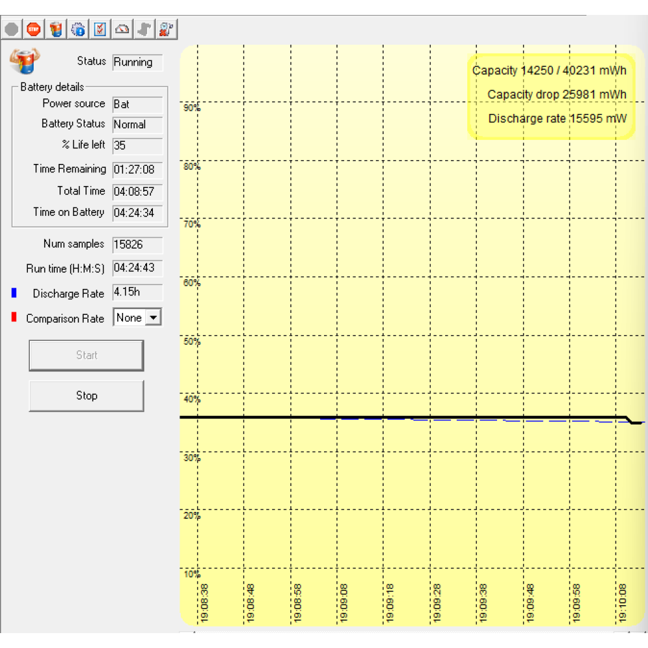Click the speedometer gauge toolbar icon

[122, 29]
